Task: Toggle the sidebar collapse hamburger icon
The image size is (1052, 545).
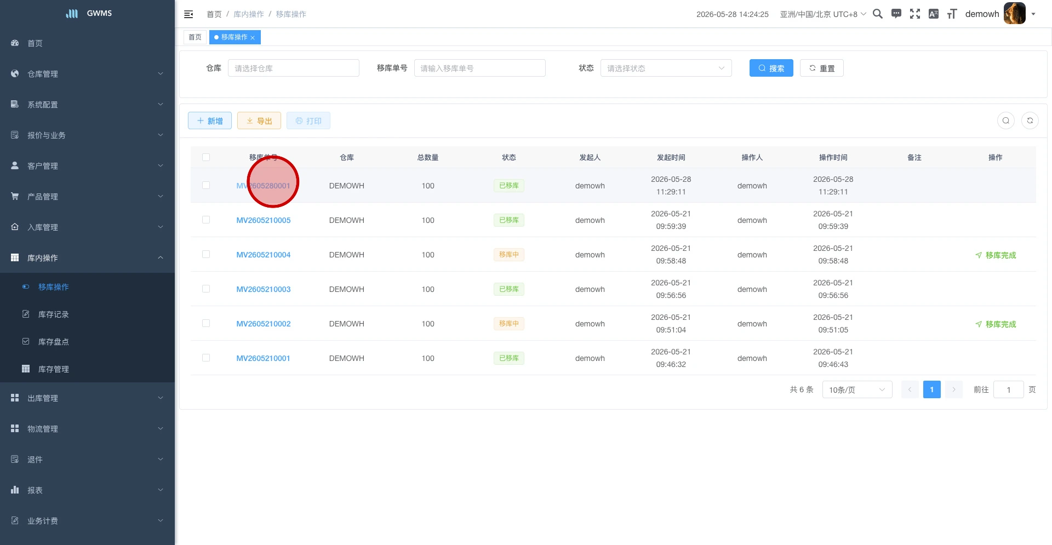Action: [x=188, y=14]
